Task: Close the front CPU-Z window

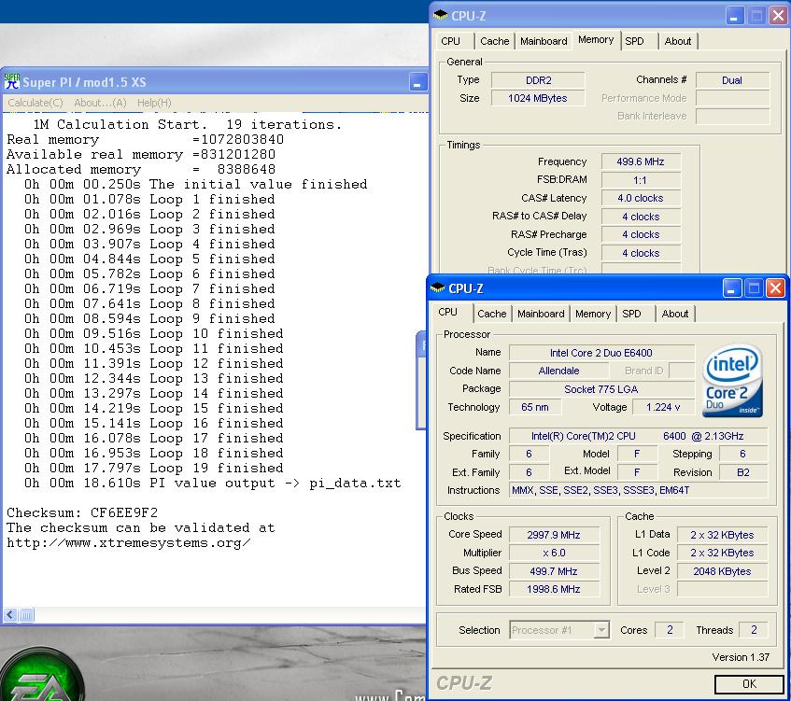Action: click(775, 288)
